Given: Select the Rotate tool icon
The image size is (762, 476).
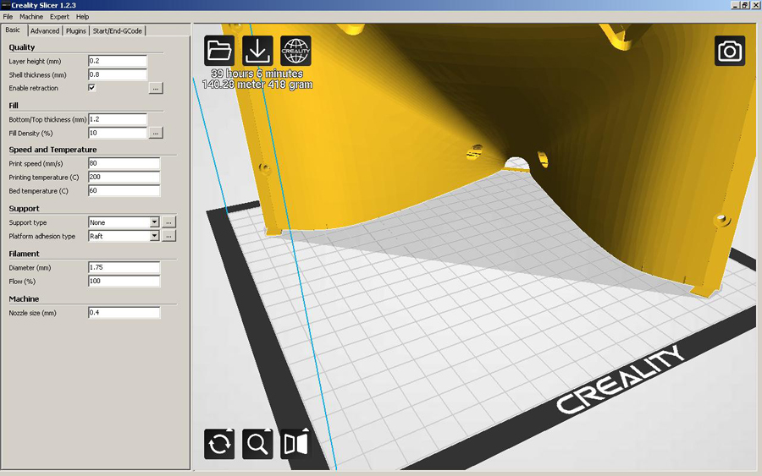Looking at the screenshot, I should (x=219, y=444).
